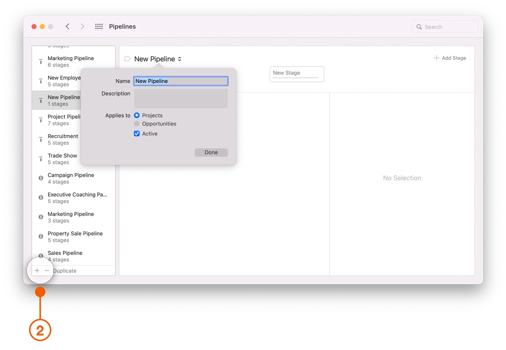Click the back navigation arrow
Viewport: 506px width, 350px height.
pos(67,26)
